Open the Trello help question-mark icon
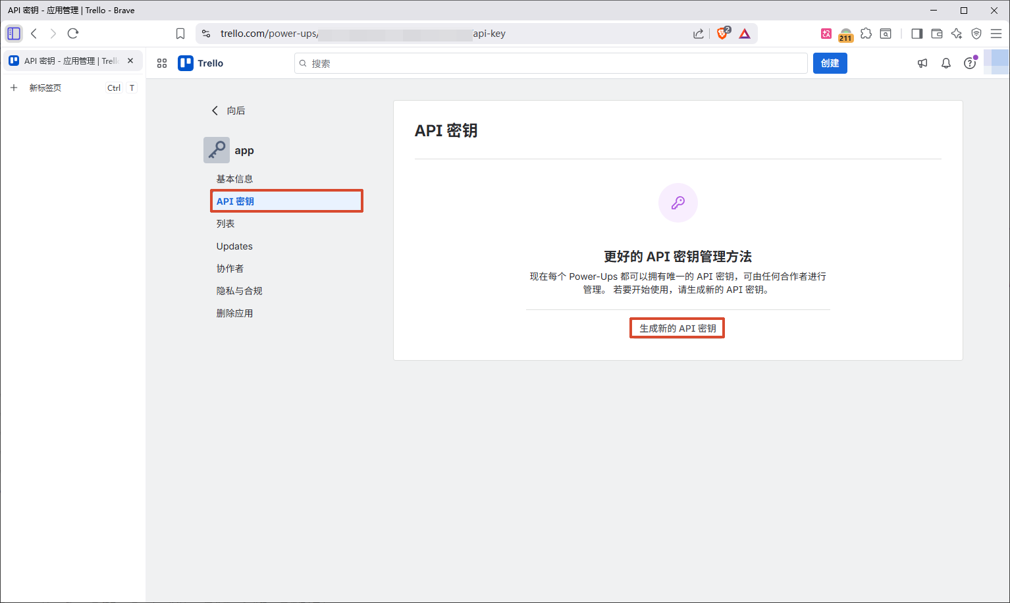 click(970, 63)
